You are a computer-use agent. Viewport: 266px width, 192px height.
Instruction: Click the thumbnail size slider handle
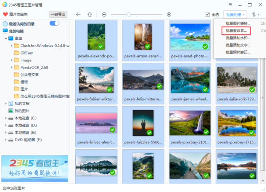coord(129,15)
